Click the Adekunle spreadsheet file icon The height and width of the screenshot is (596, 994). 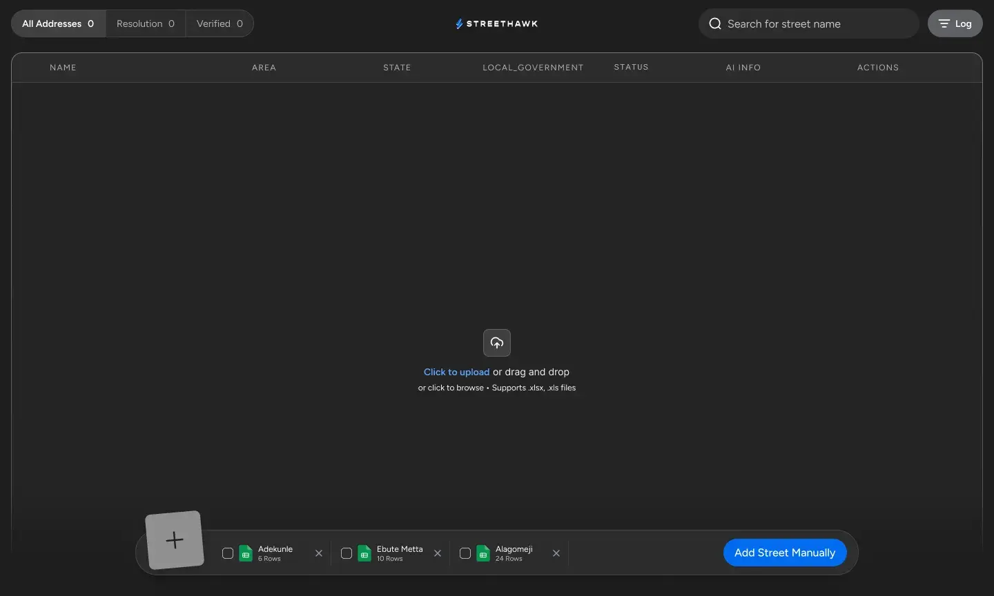tap(246, 553)
